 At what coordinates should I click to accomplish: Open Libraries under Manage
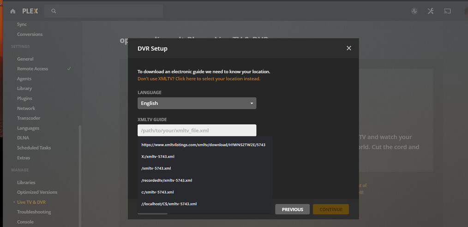26,182
